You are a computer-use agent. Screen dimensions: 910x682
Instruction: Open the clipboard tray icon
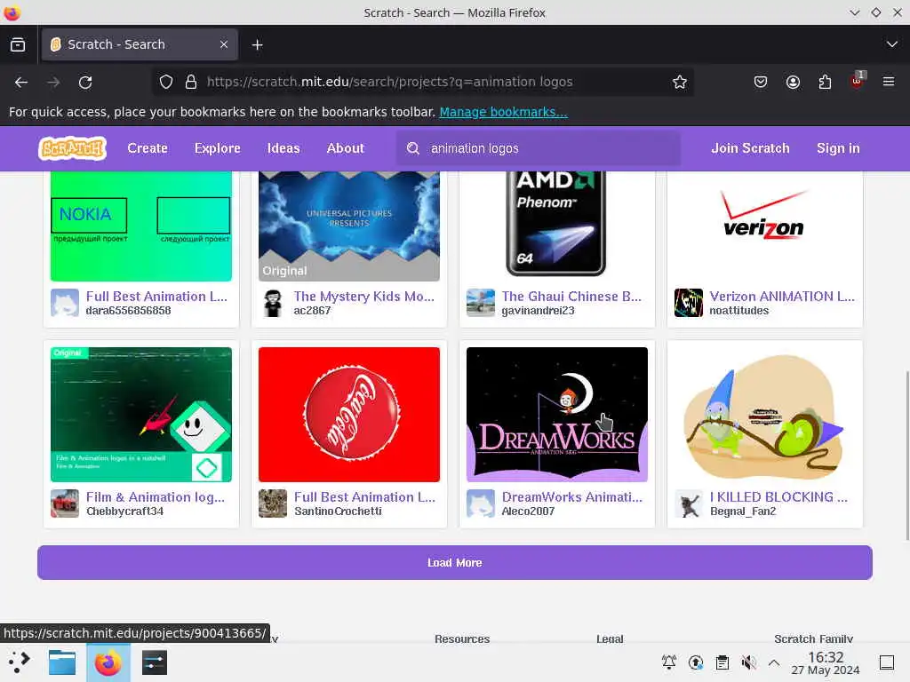point(722,662)
